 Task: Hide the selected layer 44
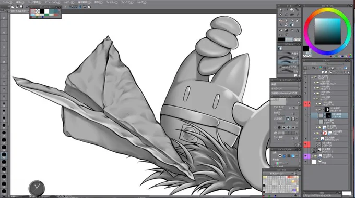point(305,116)
